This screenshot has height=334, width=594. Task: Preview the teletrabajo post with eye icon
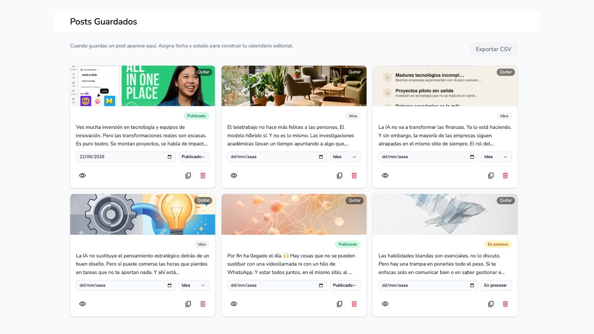(234, 175)
